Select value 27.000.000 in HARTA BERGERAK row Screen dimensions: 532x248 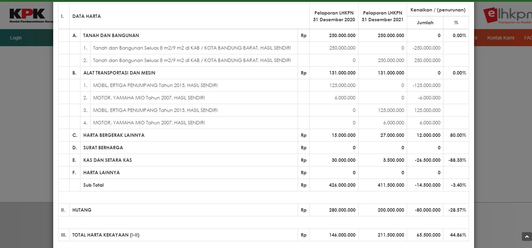pyautogui.click(x=392, y=135)
